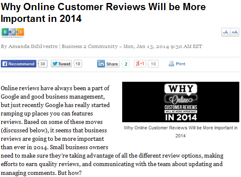This screenshot has width=241, height=177.
Task: Click the Twitter bird icon
Action: 55,64
